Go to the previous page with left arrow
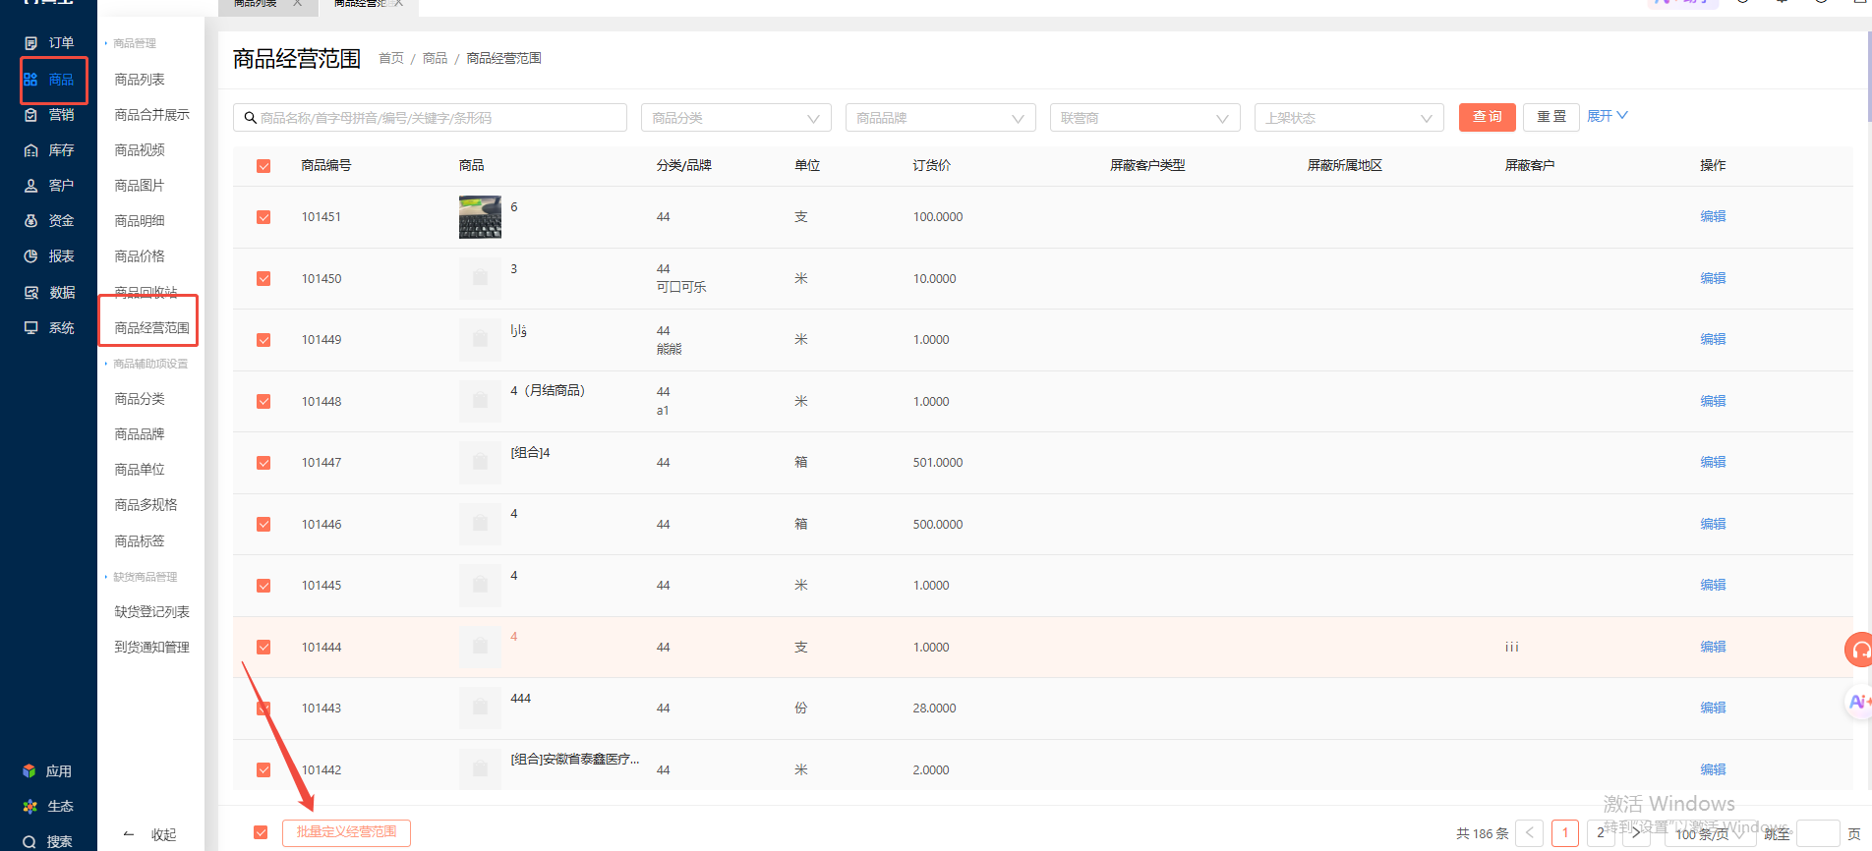The height and width of the screenshot is (851, 1872). [1530, 833]
